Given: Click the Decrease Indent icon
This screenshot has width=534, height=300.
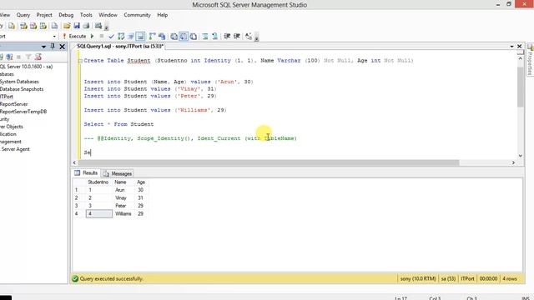Looking at the screenshot, I should (x=227, y=36).
